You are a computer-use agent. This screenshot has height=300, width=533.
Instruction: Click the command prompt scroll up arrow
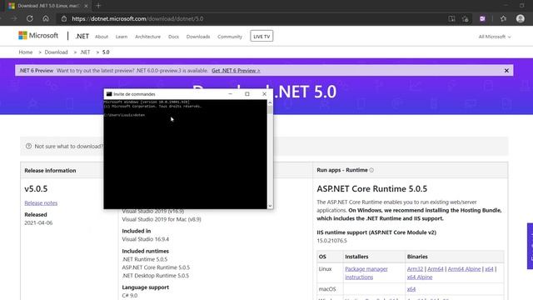[270, 102]
